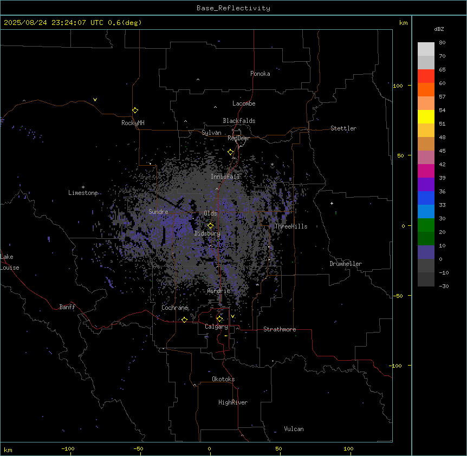Click the 0 tick label on bottom axis
The height and width of the screenshot is (456, 467).
[209, 449]
